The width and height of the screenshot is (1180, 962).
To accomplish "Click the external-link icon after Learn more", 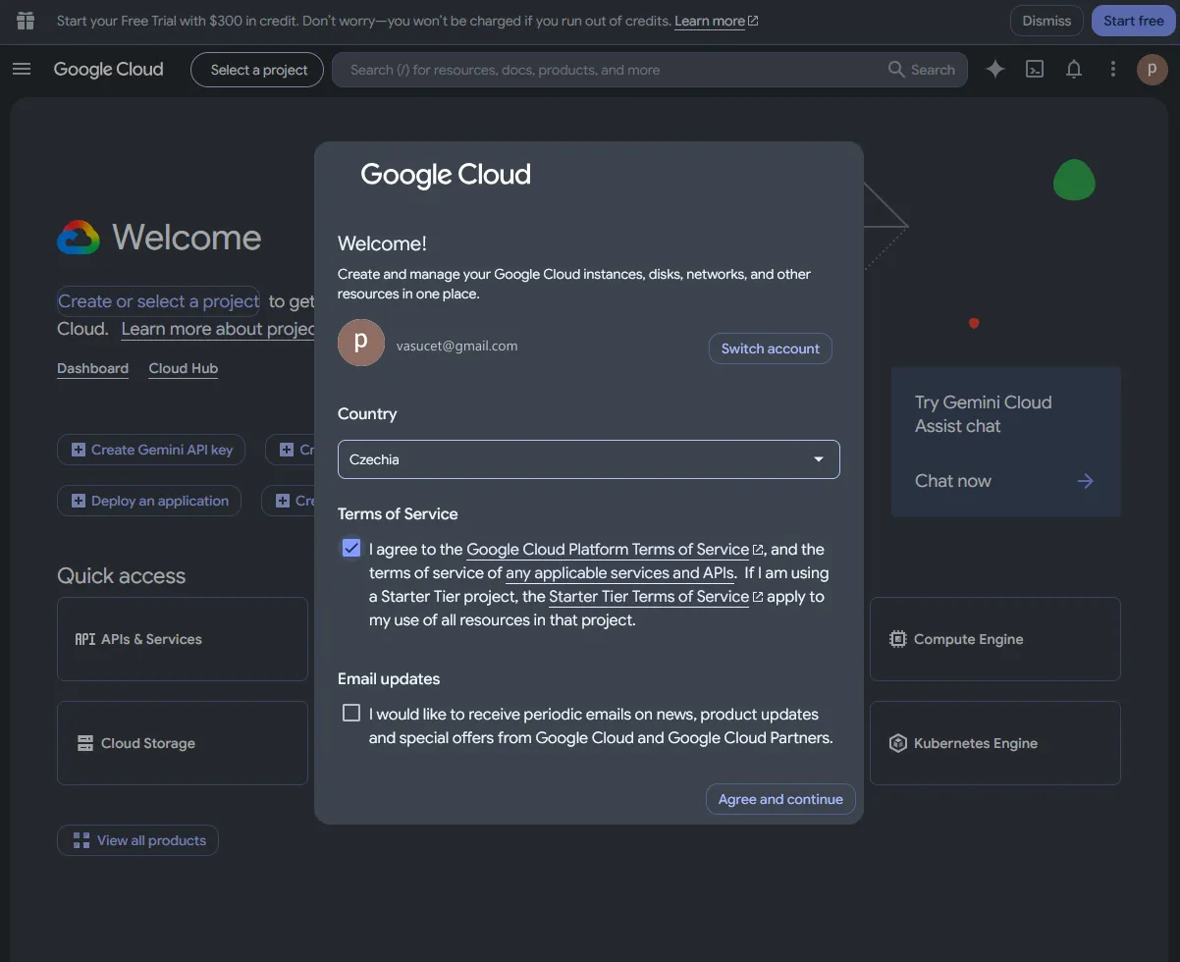I will 753,21.
